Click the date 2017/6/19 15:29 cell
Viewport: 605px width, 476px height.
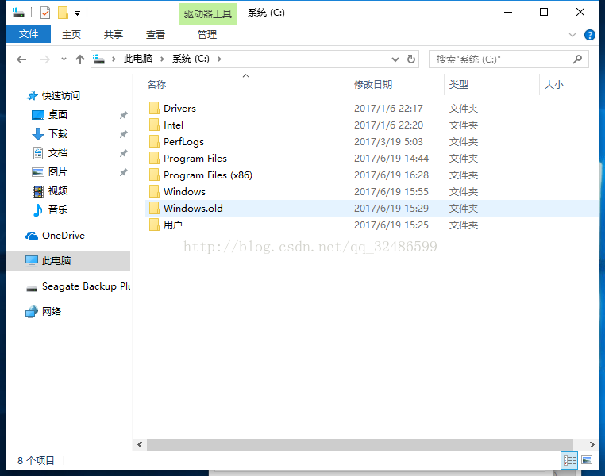[391, 208]
